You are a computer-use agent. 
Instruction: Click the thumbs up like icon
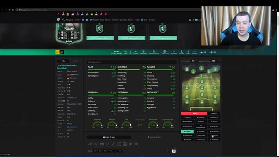point(201,52)
